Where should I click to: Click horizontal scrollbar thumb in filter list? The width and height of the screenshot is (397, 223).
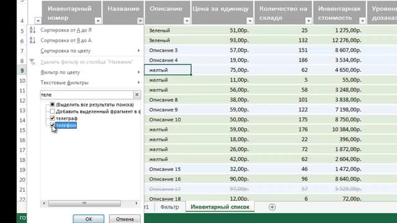(84, 203)
